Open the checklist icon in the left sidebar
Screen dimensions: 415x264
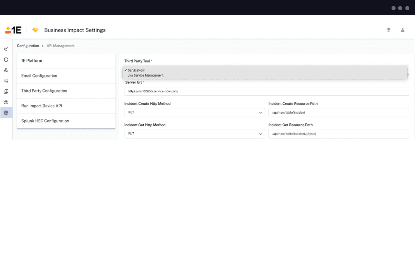tap(6, 81)
